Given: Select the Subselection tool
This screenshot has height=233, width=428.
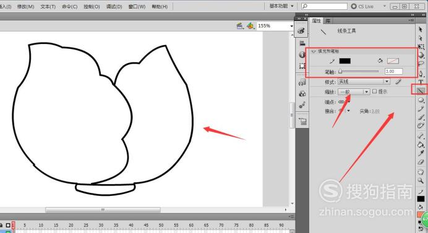Looking at the screenshot, I should 421,38.
